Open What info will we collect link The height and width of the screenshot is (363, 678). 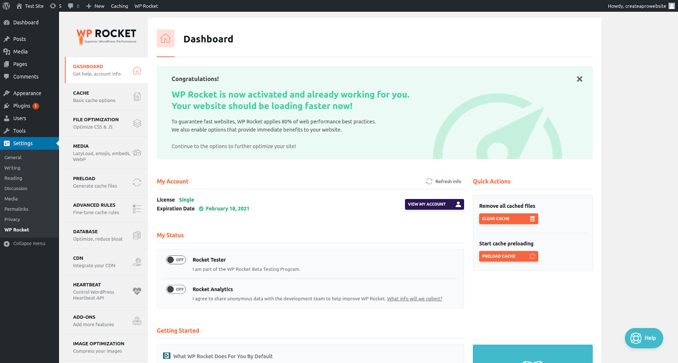pyautogui.click(x=414, y=299)
